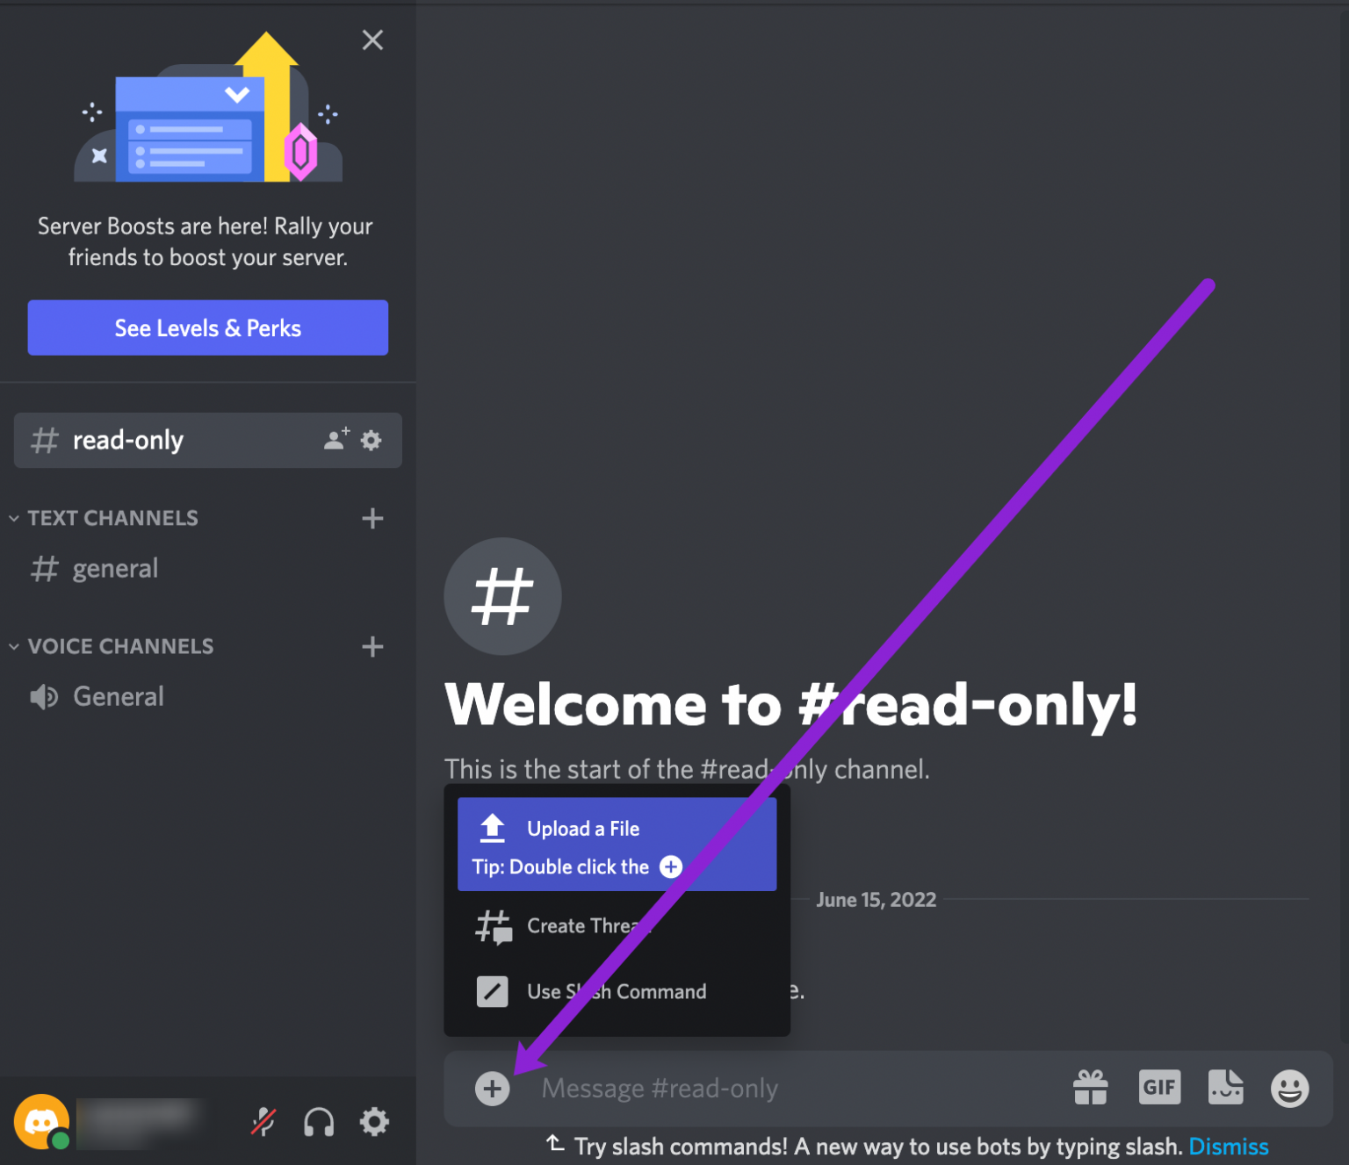Open read-only channel settings gear
This screenshot has height=1165, width=1349.
[372, 440]
